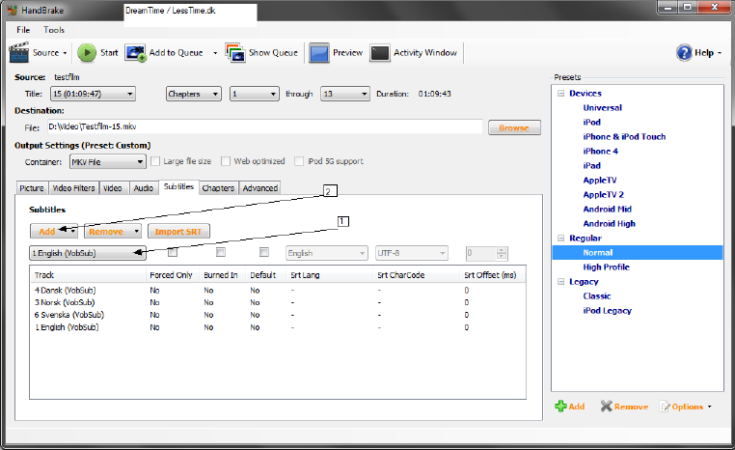Open the Add to Queue dropdown arrow
Screen dimensions: 735x450
[x=215, y=53]
